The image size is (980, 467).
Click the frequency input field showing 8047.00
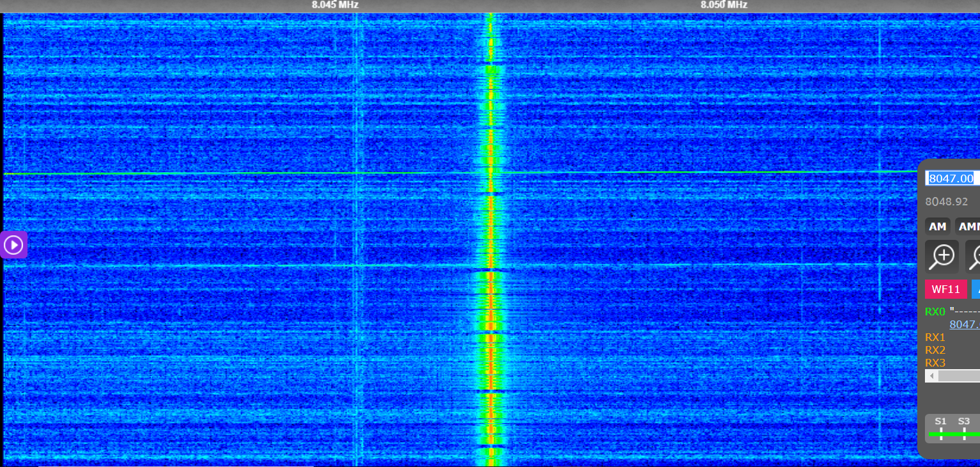point(952,178)
